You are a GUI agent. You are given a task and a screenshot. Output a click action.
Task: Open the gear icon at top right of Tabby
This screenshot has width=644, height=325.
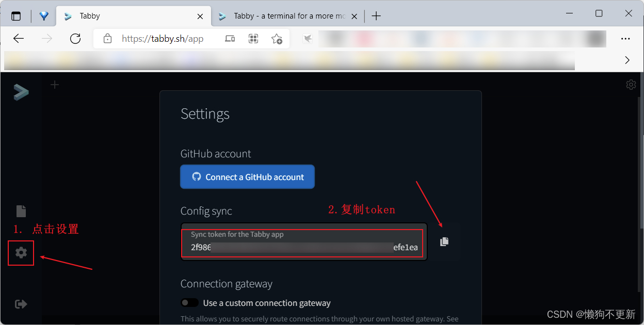point(631,85)
